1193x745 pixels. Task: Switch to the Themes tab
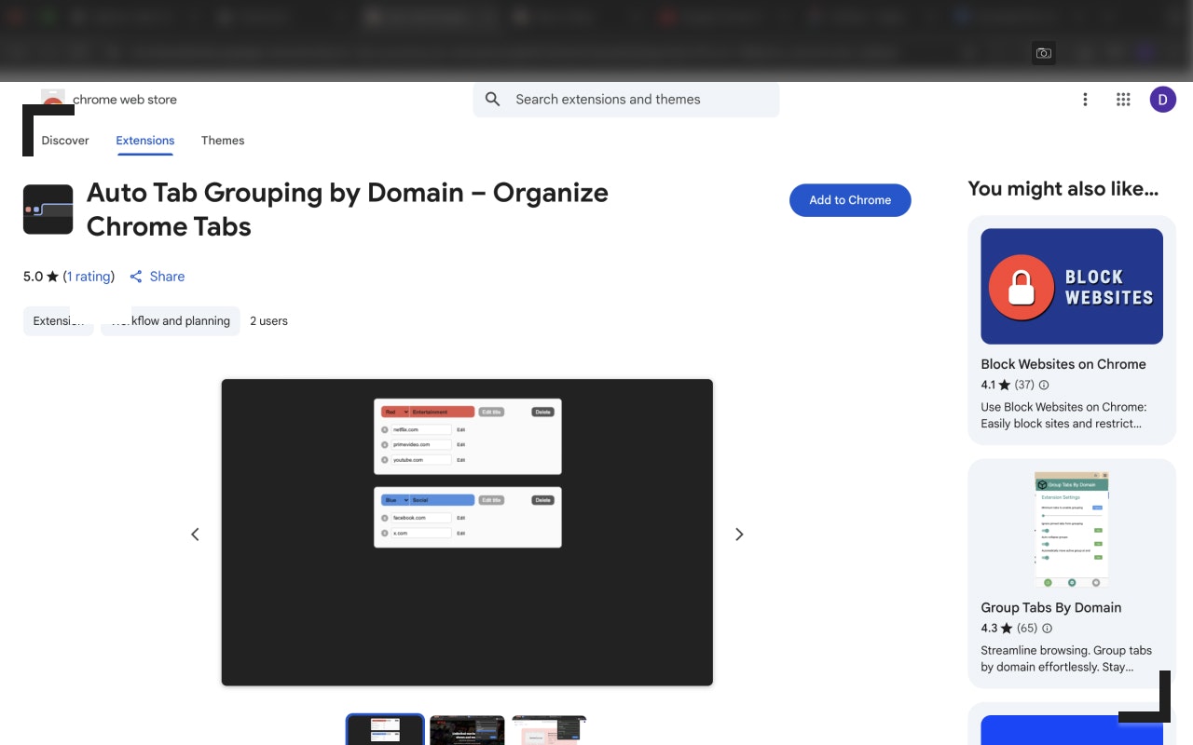(x=223, y=141)
